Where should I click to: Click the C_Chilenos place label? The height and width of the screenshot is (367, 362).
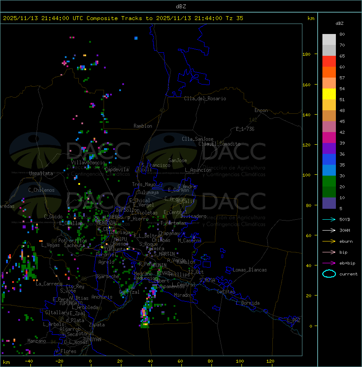point(41,190)
